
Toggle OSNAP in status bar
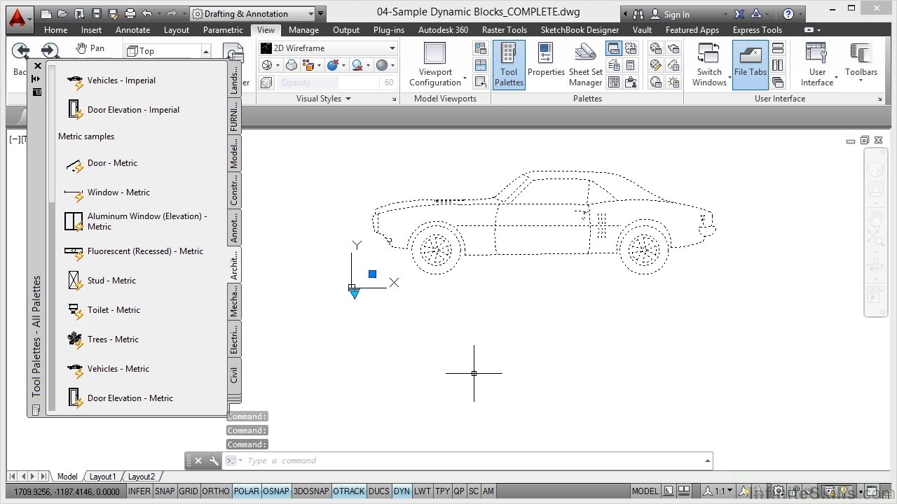[x=276, y=491]
